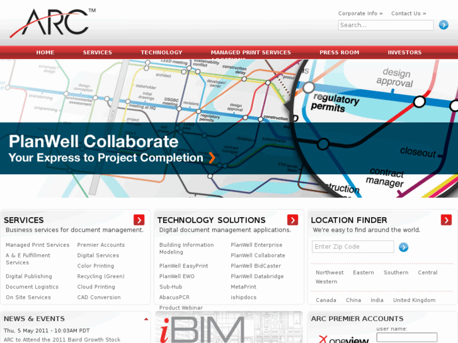Open the INVESTORS menu item
Image resolution: width=458 pixels, height=343 pixels.
coord(404,52)
